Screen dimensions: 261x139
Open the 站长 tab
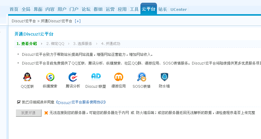(x=163, y=9)
